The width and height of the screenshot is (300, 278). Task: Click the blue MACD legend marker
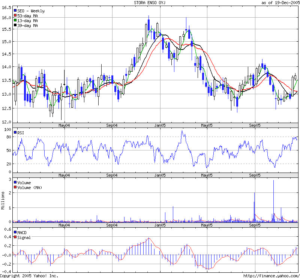15,233
